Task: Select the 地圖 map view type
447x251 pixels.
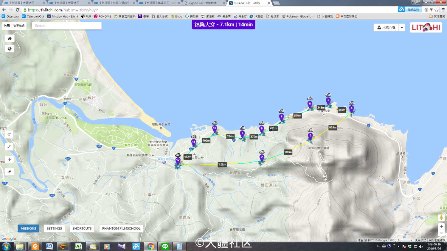Action: point(7,26)
